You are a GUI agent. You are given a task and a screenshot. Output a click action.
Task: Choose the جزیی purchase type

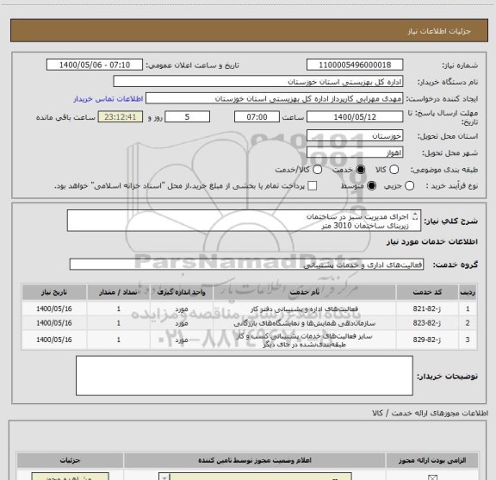(409, 186)
